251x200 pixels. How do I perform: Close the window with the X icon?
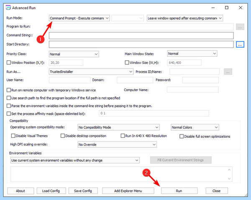click(x=241, y=8)
